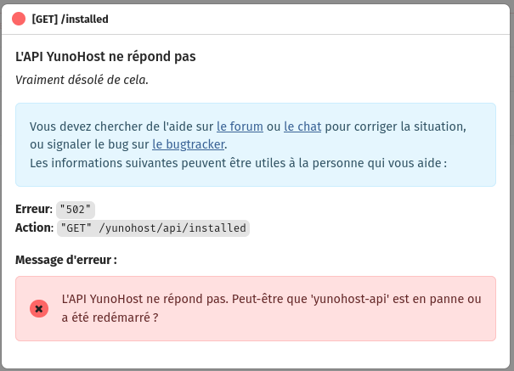Click the heading "L'API YunoHost ne répond pas"
The image size is (514, 371).
(105, 57)
